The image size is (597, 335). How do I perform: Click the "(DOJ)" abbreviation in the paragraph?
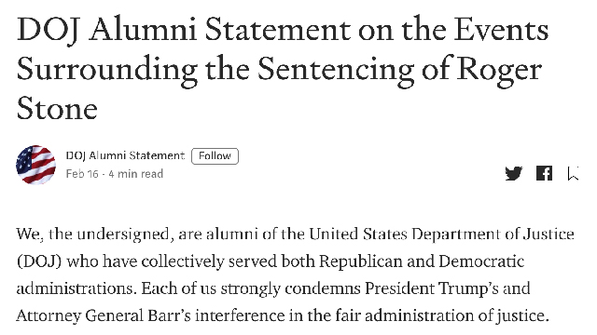pos(39,261)
